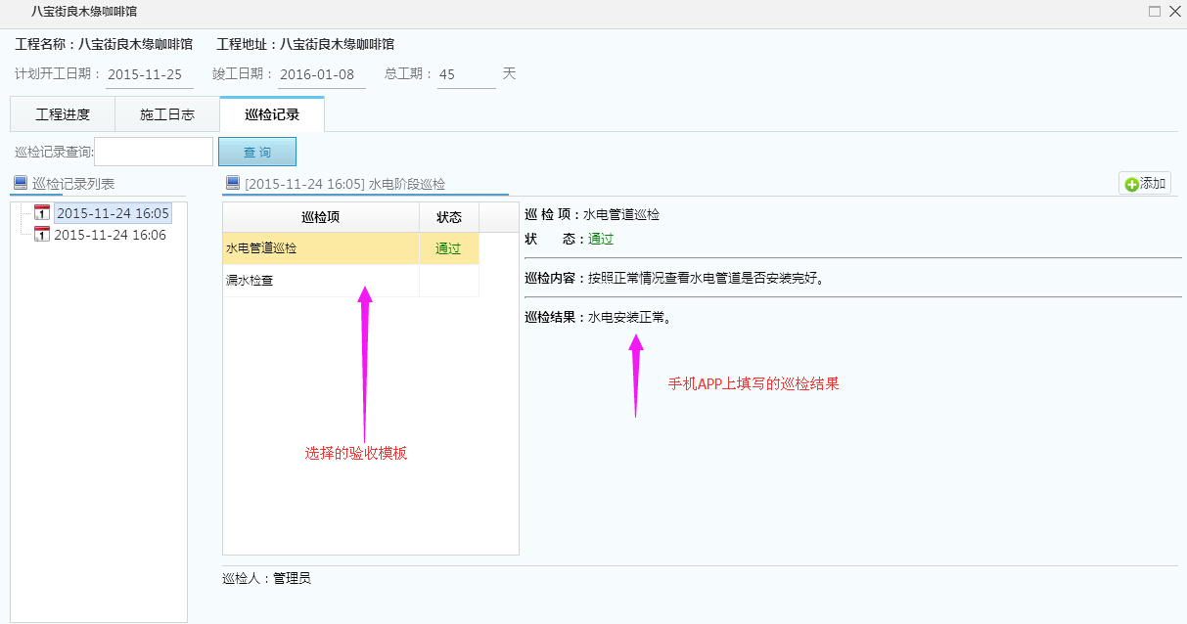
Task: Select the 2015-11-24 16:06 inspection record
Action: (x=110, y=235)
